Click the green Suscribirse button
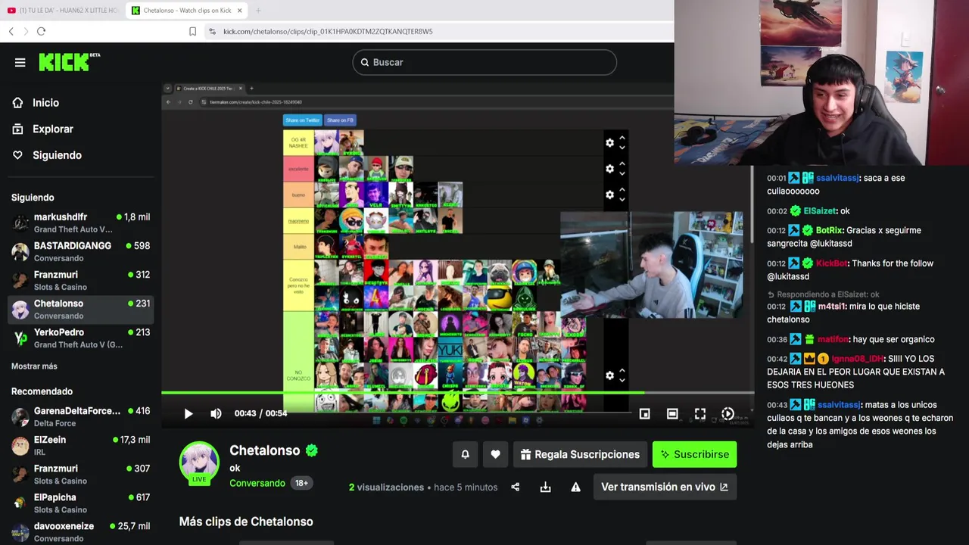This screenshot has height=545, width=969. pyautogui.click(x=694, y=454)
